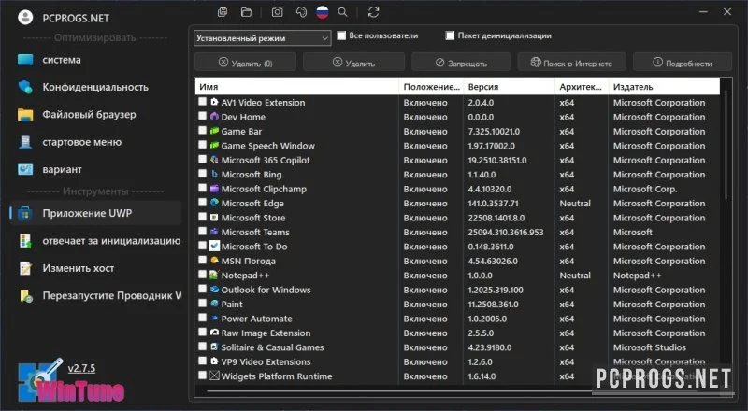Click the Microsoft Store app icon
This screenshot has width=748, height=411.
[214, 218]
